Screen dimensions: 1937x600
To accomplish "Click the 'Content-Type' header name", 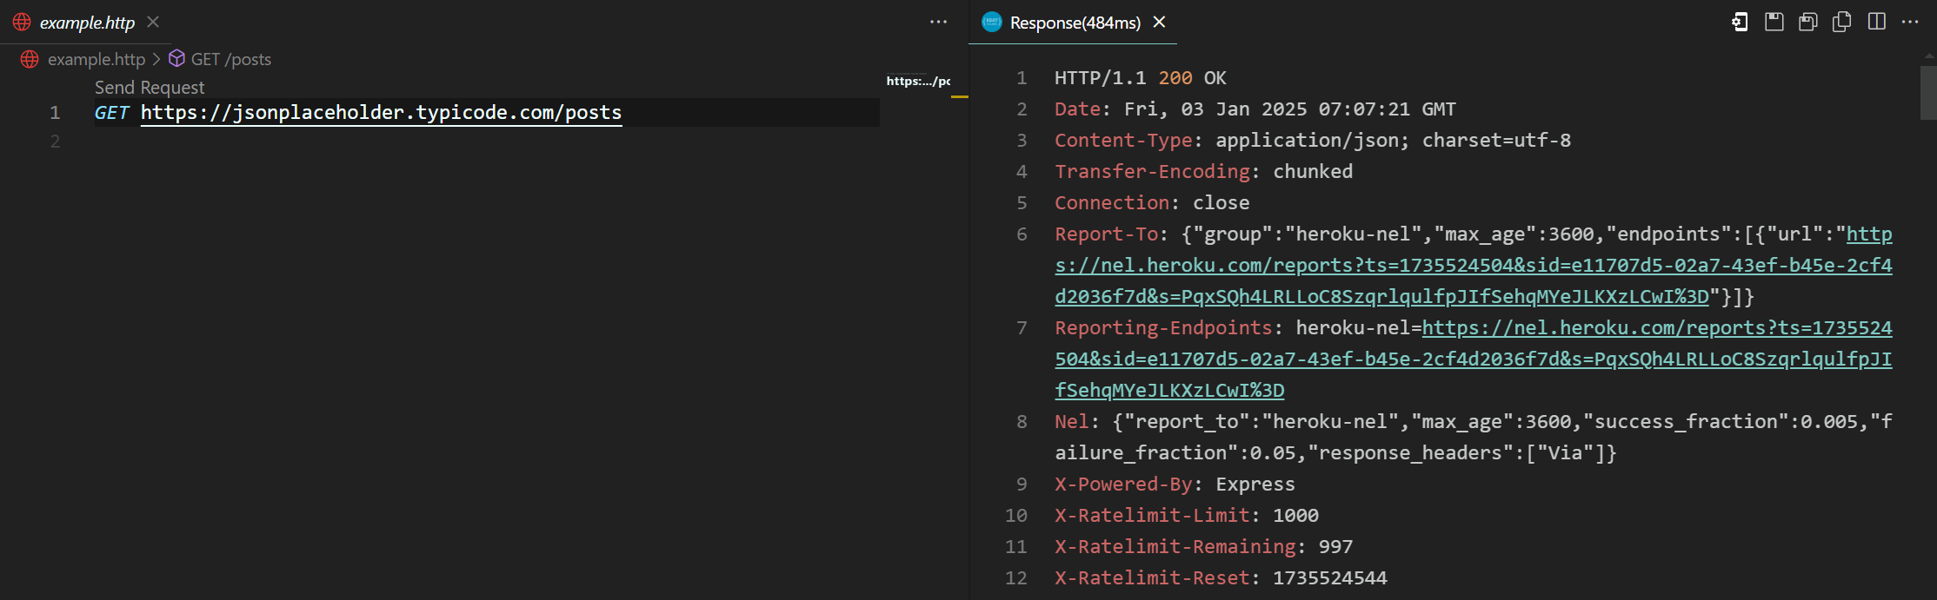I will [1123, 141].
